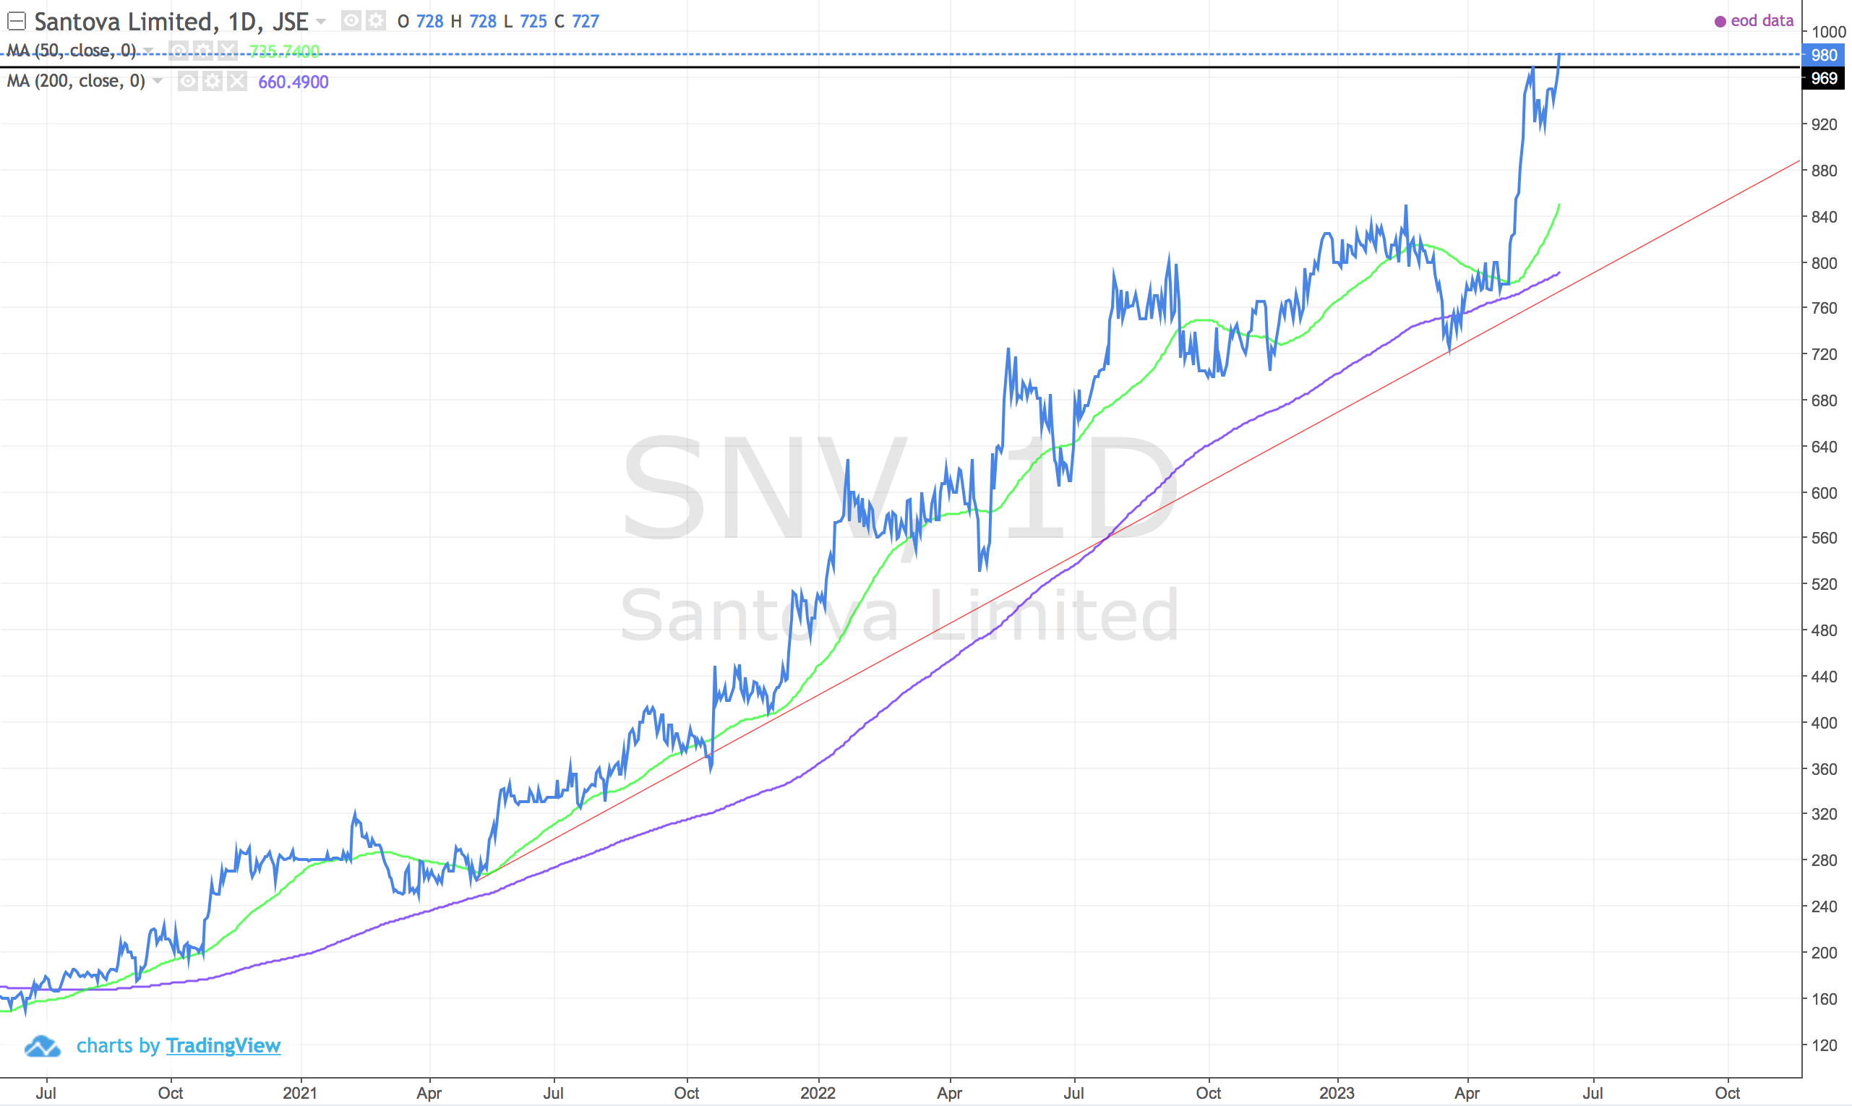Remove the MA 200 indicator with X
1852x1106 pixels.
click(x=237, y=81)
